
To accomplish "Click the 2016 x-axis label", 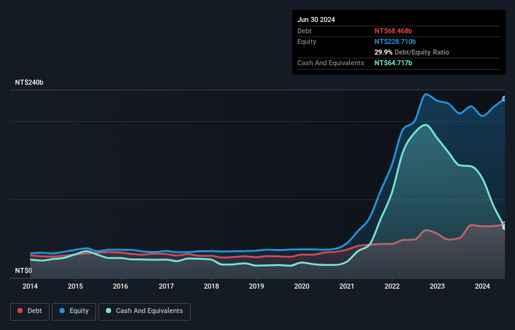I will [120, 286].
